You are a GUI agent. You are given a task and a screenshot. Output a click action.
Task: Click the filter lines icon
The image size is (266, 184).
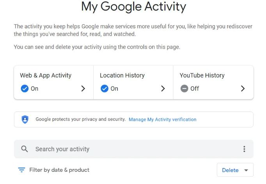tap(21, 170)
